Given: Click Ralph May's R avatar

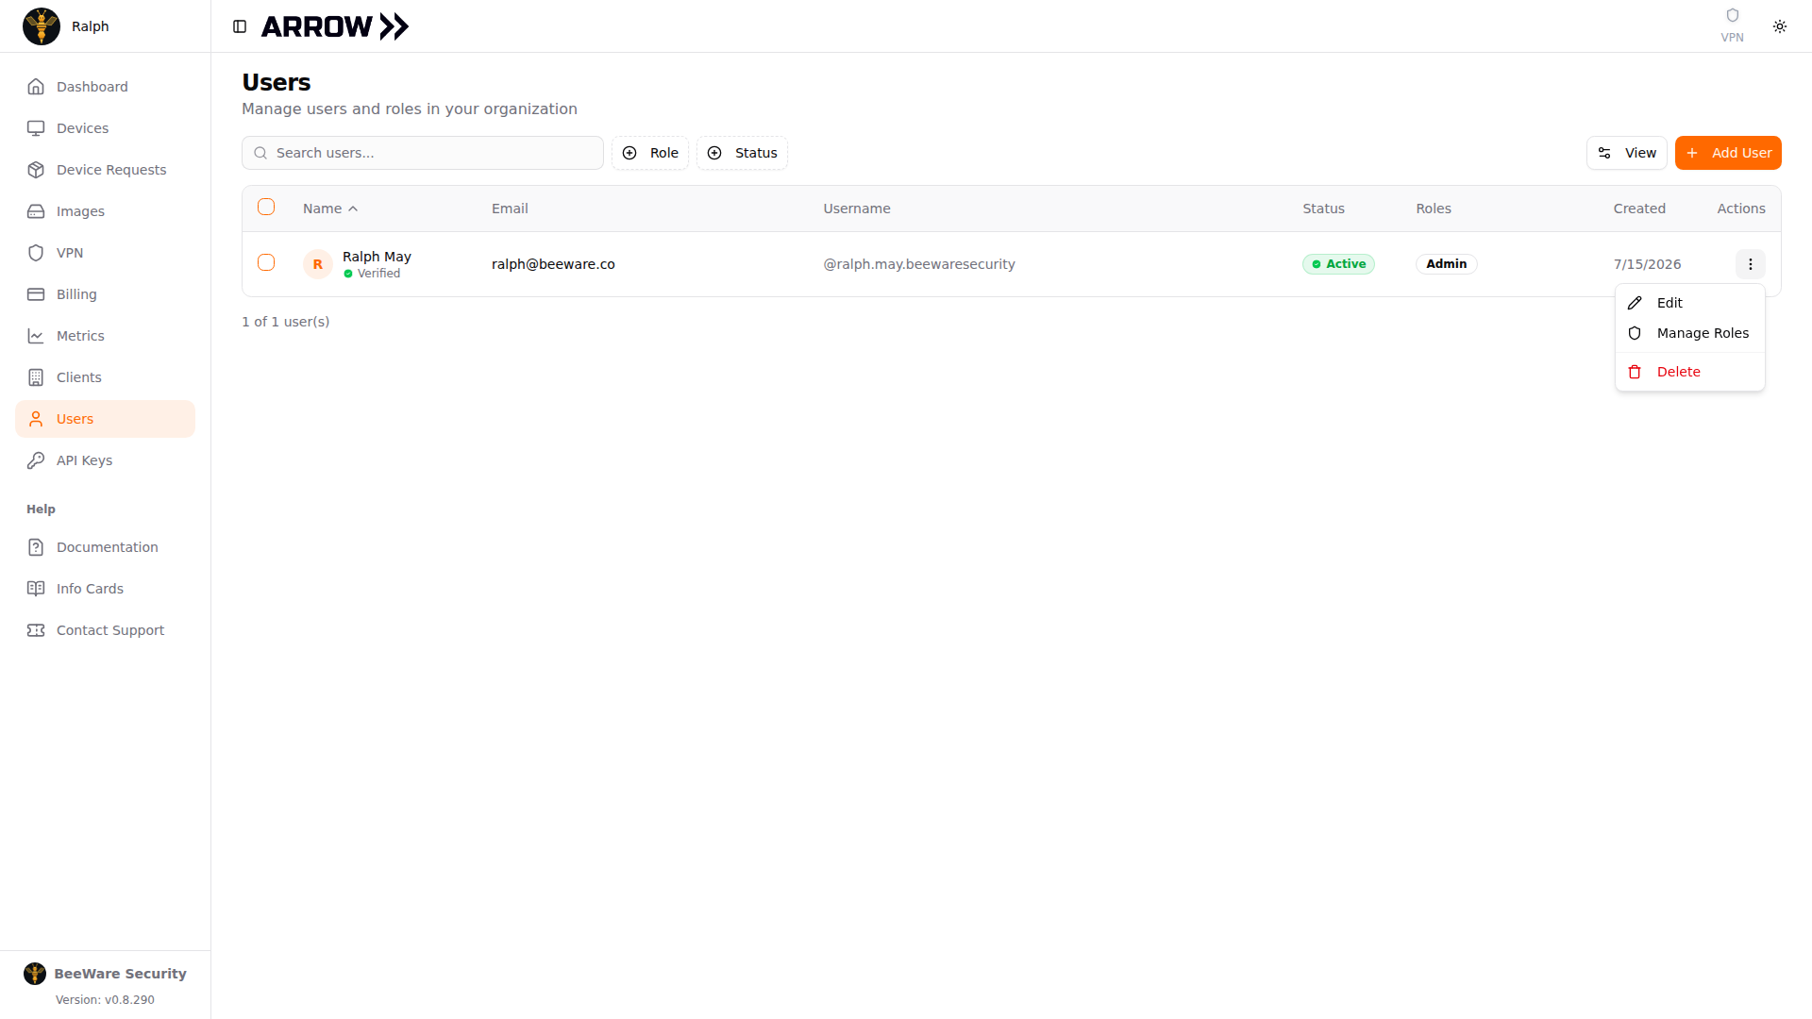Looking at the screenshot, I should click(318, 264).
